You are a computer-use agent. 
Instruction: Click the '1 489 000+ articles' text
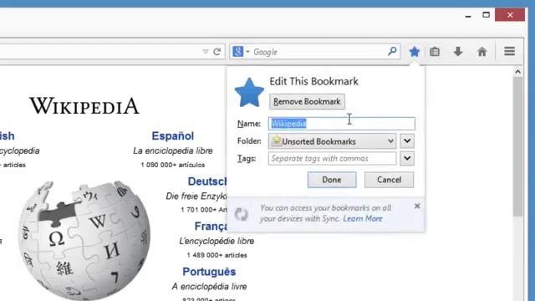pos(217,255)
